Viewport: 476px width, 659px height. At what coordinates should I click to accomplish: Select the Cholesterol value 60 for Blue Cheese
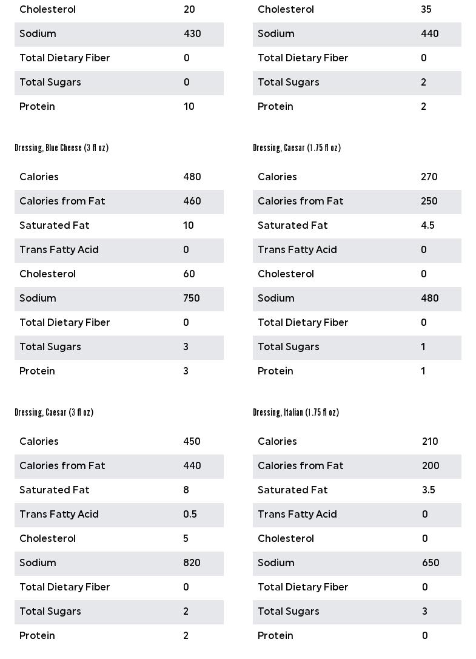pyautogui.click(x=189, y=274)
